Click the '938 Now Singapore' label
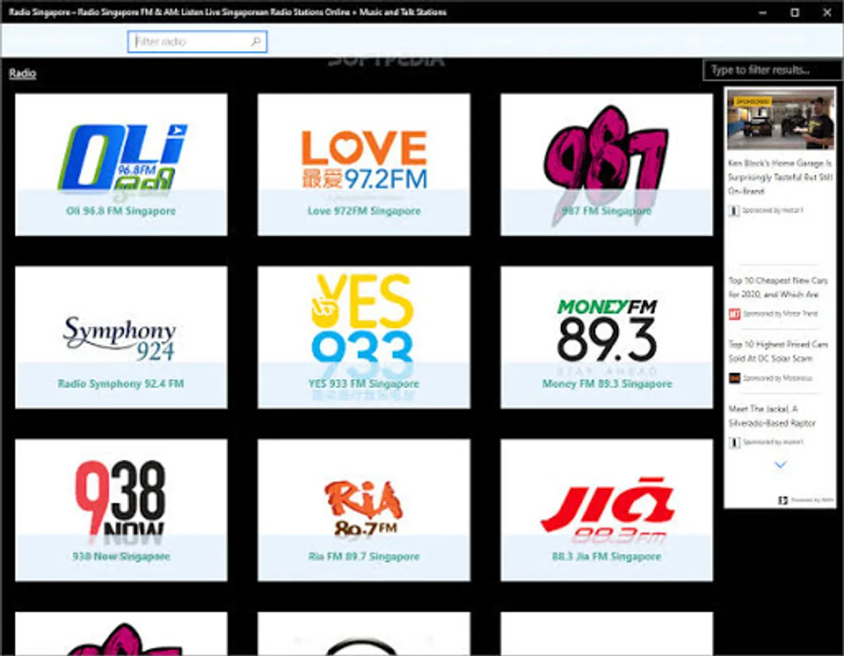 [x=121, y=556]
